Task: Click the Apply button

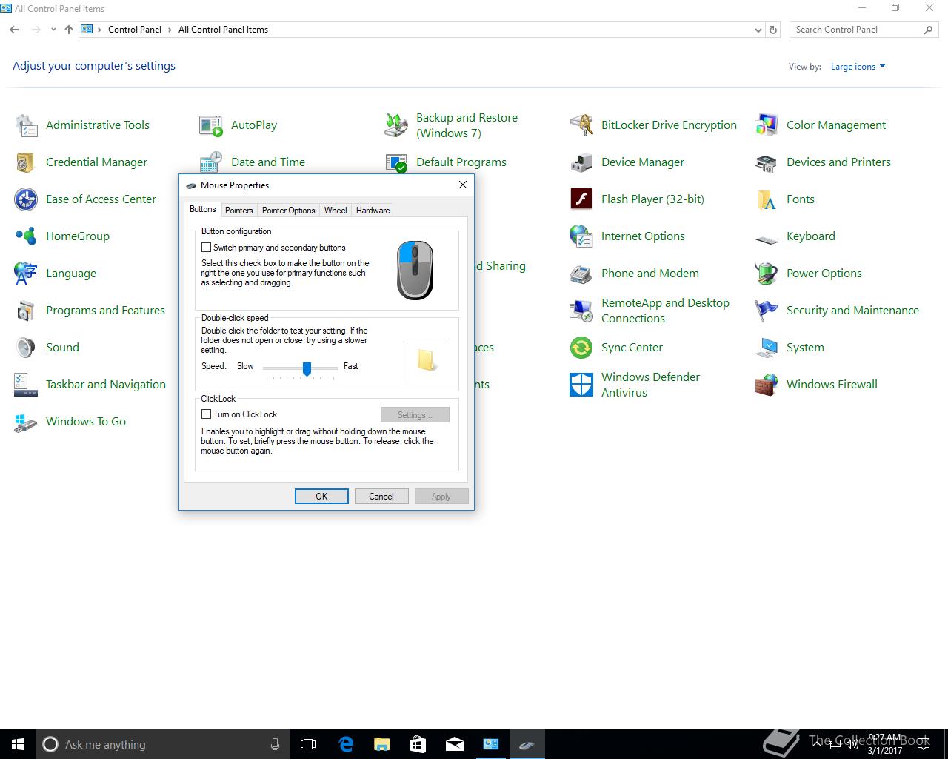Action: (x=441, y=497)
